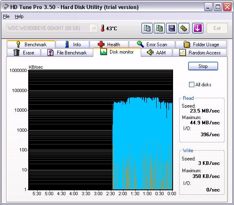
Task: Select the Disk monitor tab
Action: tap(117, 52)
